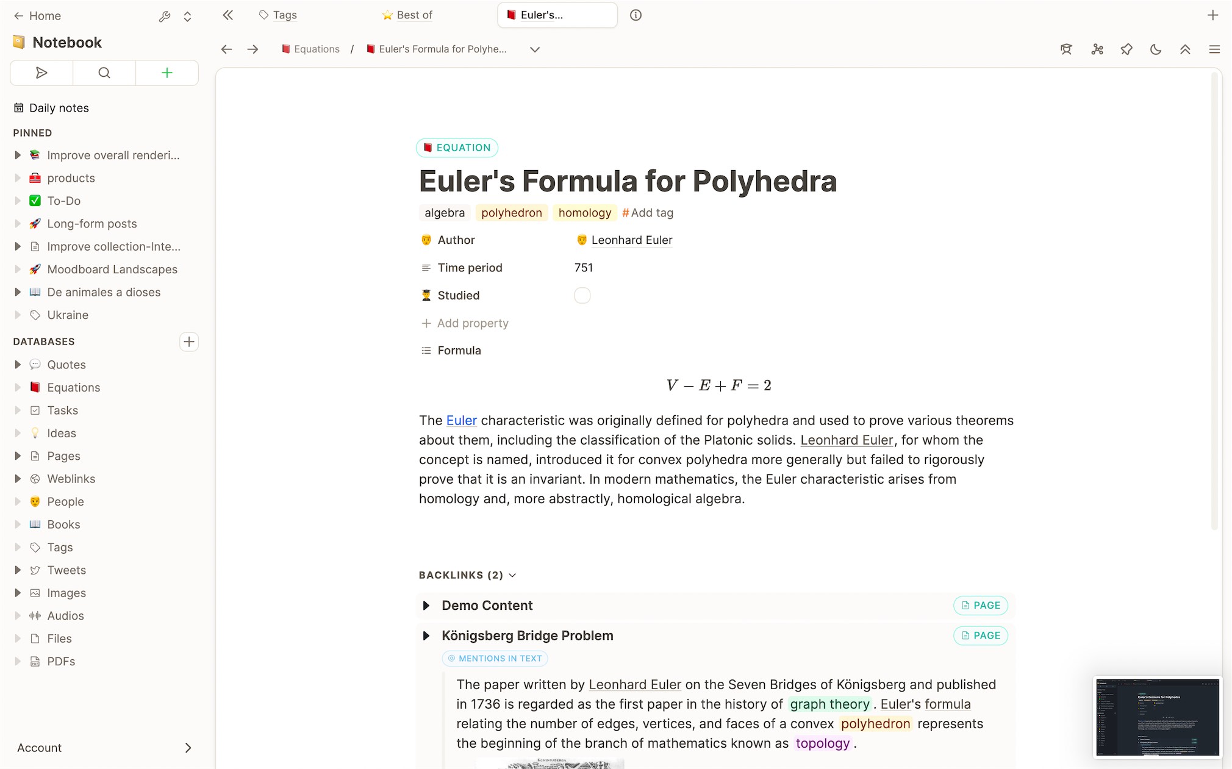The width and height of the screenshot is (1232, 769).
Task: Toggle the Studied checkbox property
Action: (583, 295)
